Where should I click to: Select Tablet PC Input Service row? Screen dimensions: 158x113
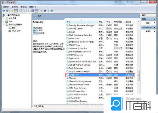tap(100, 65)
